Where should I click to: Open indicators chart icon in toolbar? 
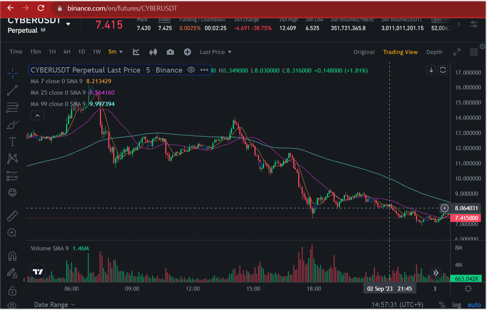click(x=136, y=52)
